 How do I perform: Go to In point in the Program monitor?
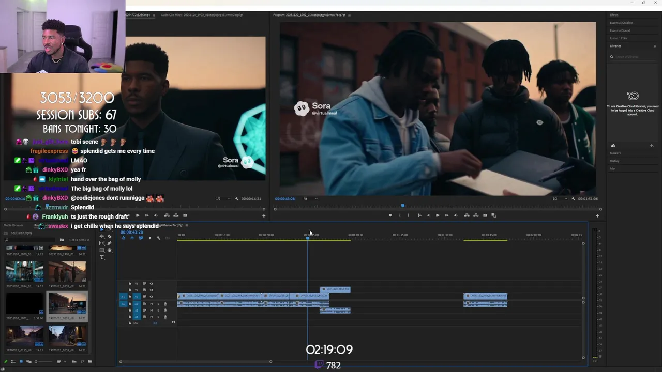(420, 215)
